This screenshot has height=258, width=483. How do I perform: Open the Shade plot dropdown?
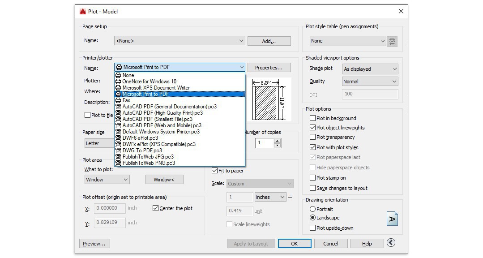click(370, 69)
